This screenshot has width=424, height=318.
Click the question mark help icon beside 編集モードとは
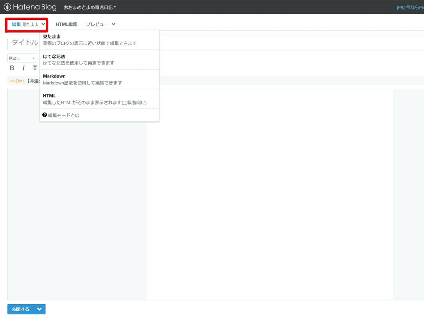click(45, 115)
